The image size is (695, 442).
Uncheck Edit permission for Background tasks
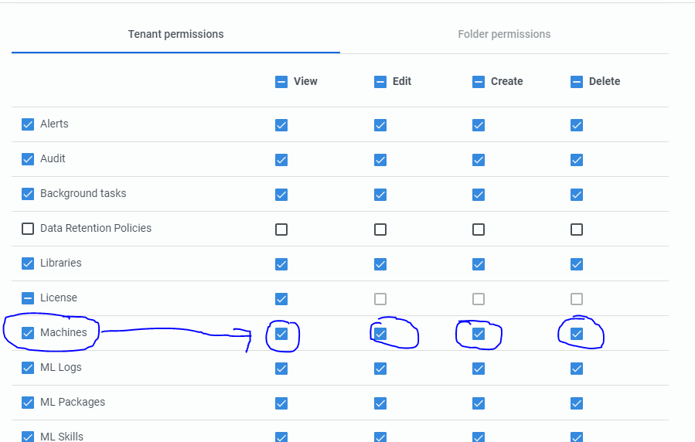[380, 195]
